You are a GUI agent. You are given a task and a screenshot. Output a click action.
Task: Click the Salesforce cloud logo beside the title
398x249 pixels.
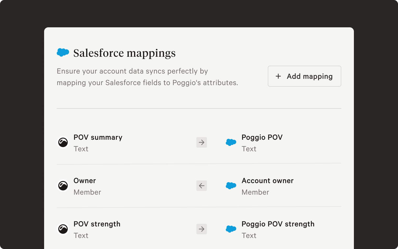[63, 53]
